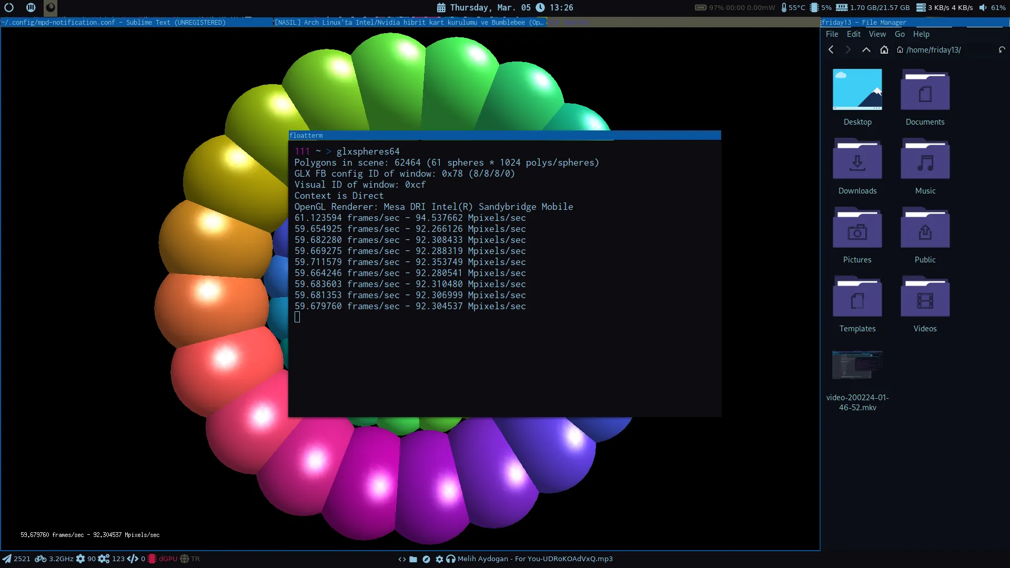
Task: Click the clock icon next to 13:26
Action: point(540,7)
